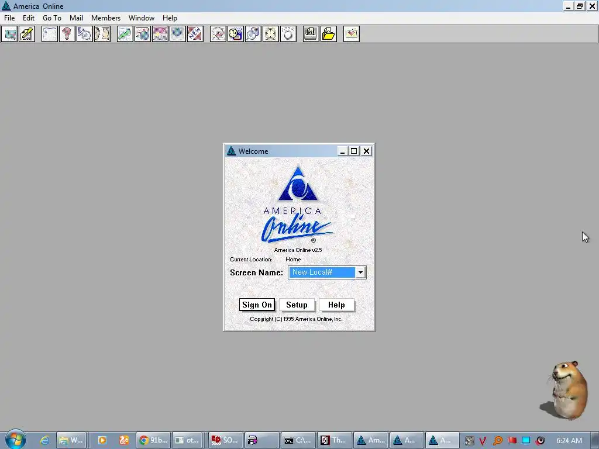Click the Save folder toolbar icon

[329, 34]
